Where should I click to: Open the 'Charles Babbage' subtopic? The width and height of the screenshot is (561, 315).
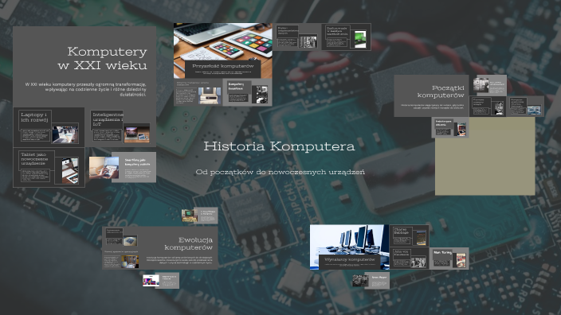coord(409,235)
